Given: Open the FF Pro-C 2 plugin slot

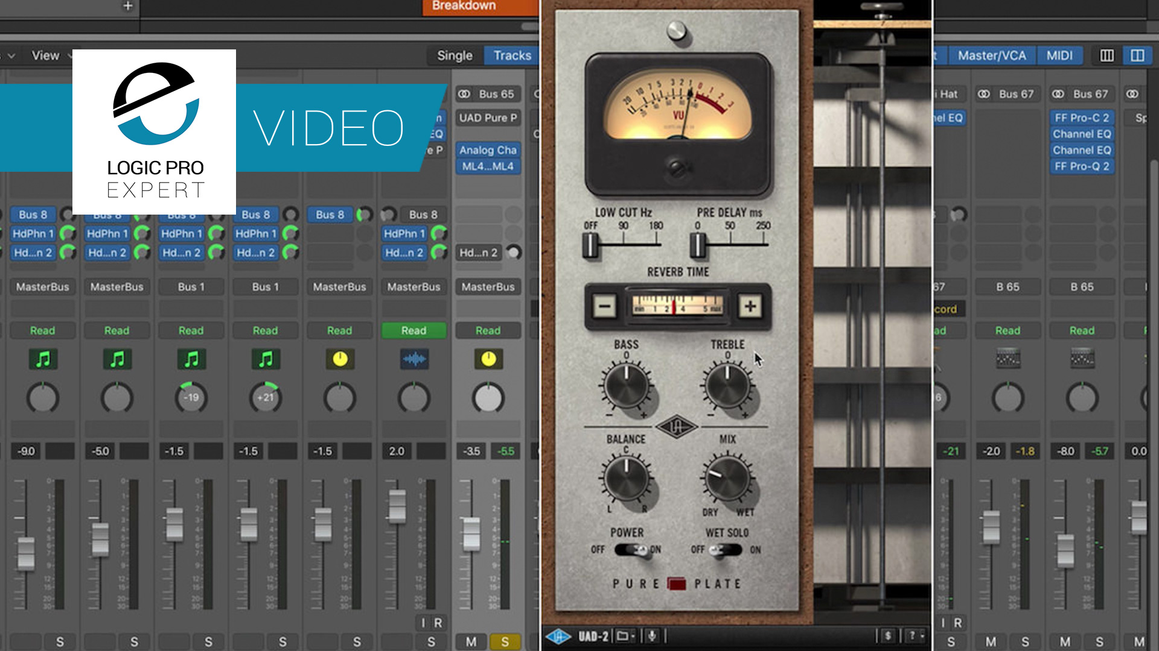Looking at the screenshot, I should (x=1082, y=118).
